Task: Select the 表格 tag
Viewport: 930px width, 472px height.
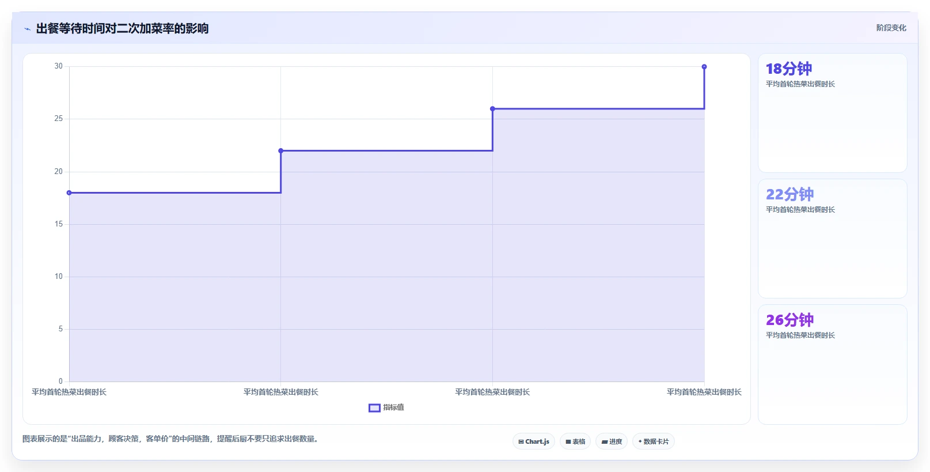Action: (575, 441)
